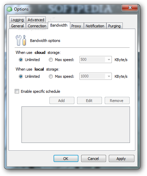Switch to the Advanced tab
Viewport: 147px width, 176px height.
click(x=36, y=20)
